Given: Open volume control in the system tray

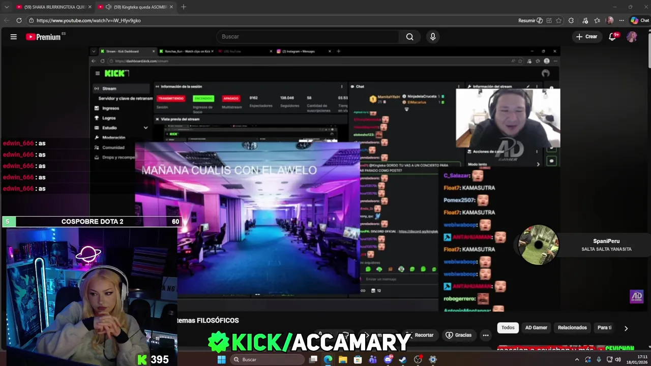Looking at the screenshot, I should (618, 359).
